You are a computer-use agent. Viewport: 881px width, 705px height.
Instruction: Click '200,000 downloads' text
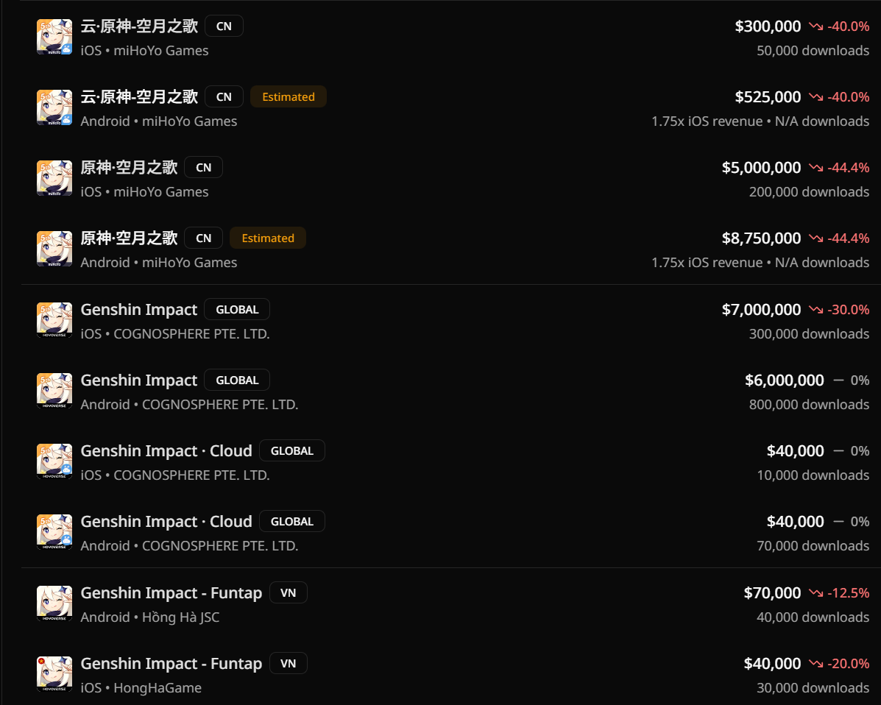tap(809, 192)
